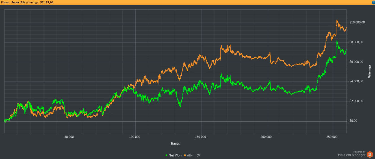Toggle the All-In EV series legend label

click(194, 155)
